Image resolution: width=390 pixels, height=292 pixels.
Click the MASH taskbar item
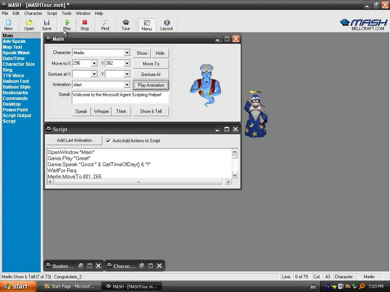[132, 287]
